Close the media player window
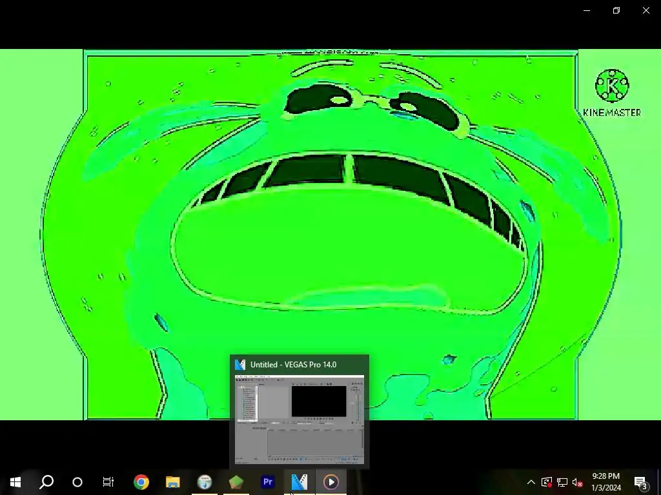This screenshot has height=495, width=661. click(646, 10)
